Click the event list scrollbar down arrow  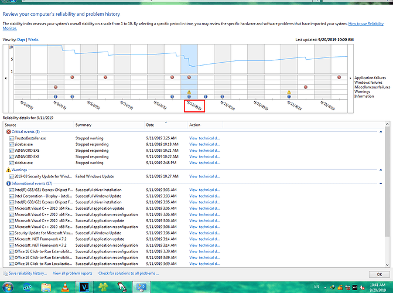[x=388, y=265]
